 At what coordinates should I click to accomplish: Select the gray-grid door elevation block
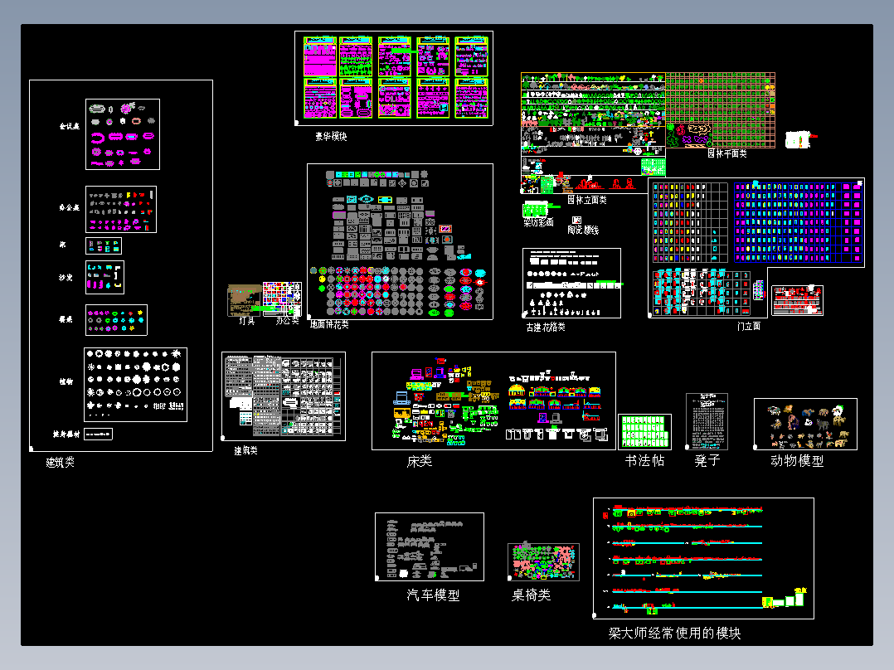(690, 222)
